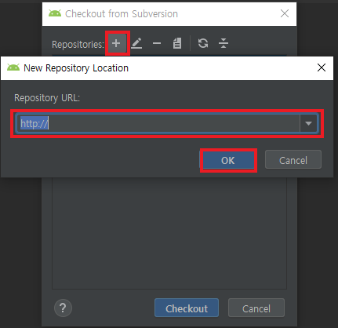Viewport: 338px width, 328px height.
Task: Cancel the New Repository Location dialog
Action: click(x=293, y=160)
